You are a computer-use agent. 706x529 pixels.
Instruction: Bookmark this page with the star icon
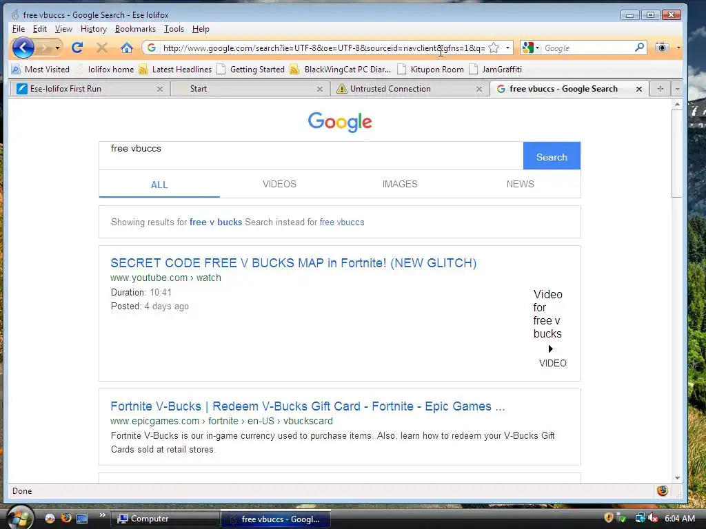click(x=494, y=48)
